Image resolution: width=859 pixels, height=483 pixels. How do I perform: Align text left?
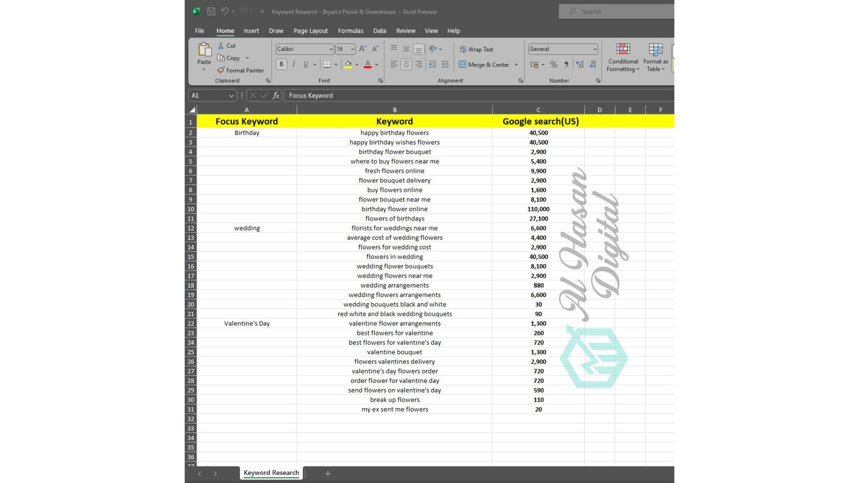(x=394, y=64)
